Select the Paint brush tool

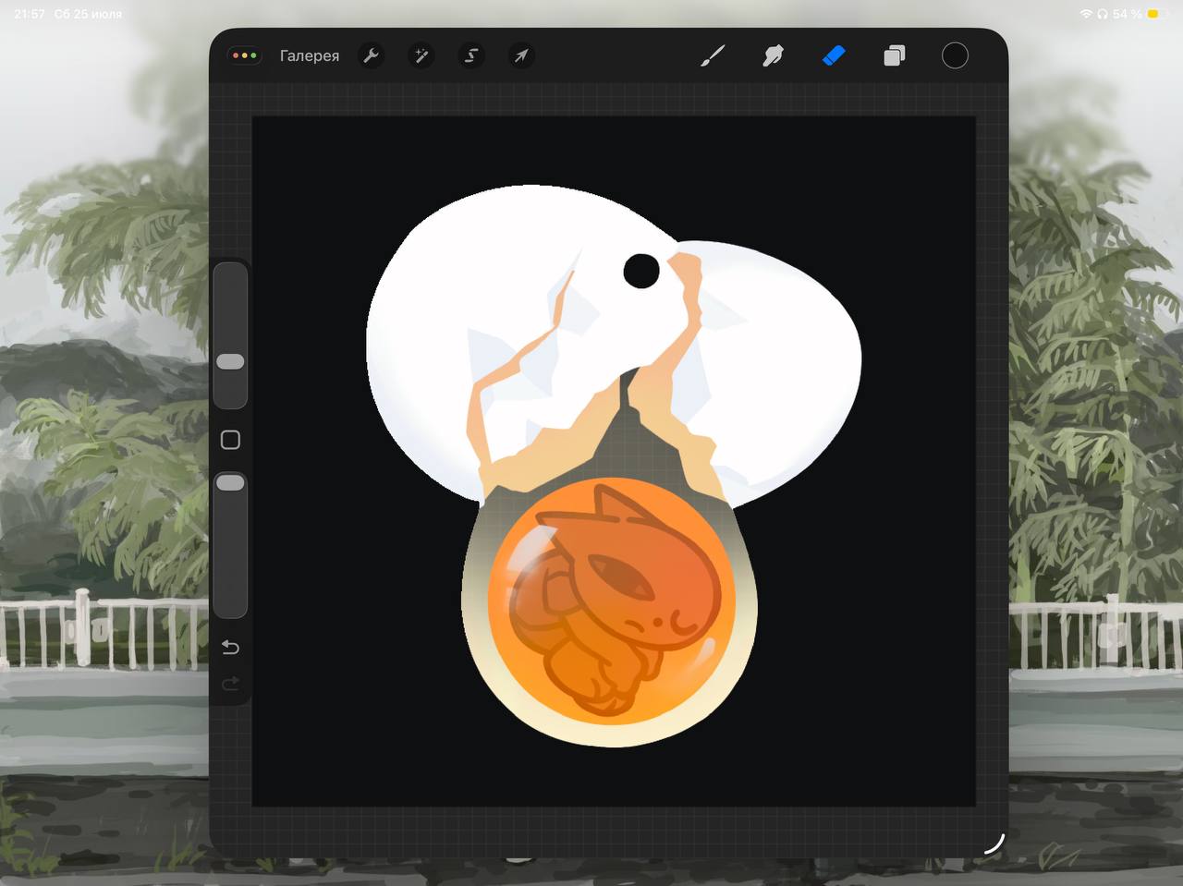[713, 55]
